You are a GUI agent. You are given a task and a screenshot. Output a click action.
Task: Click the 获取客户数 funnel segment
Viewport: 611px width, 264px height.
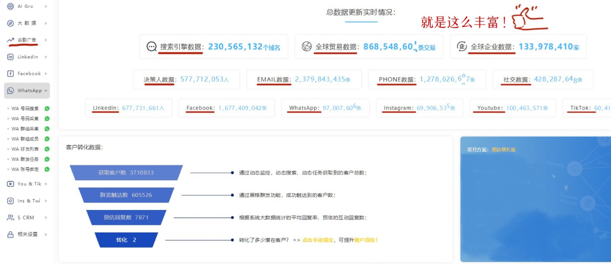[126, 172]
